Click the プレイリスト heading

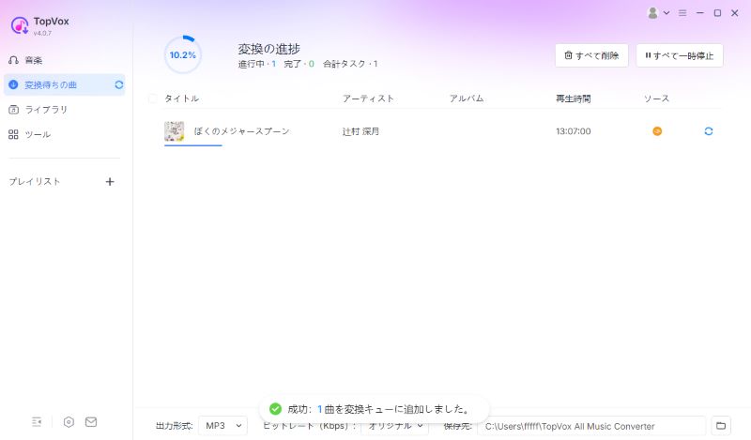[35, 181]
